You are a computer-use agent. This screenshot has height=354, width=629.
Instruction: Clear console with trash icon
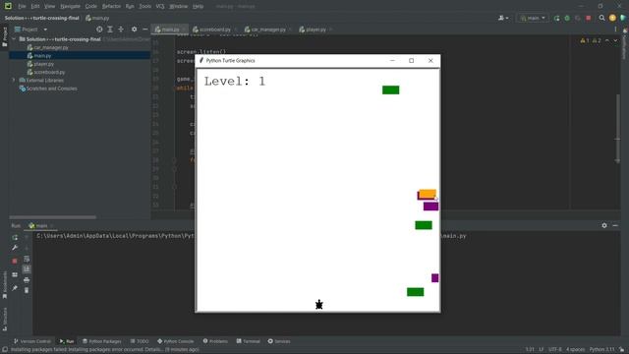[x=27, y=290]
